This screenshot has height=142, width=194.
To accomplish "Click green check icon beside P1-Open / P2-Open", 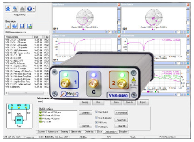I will [x=40, y=112].
